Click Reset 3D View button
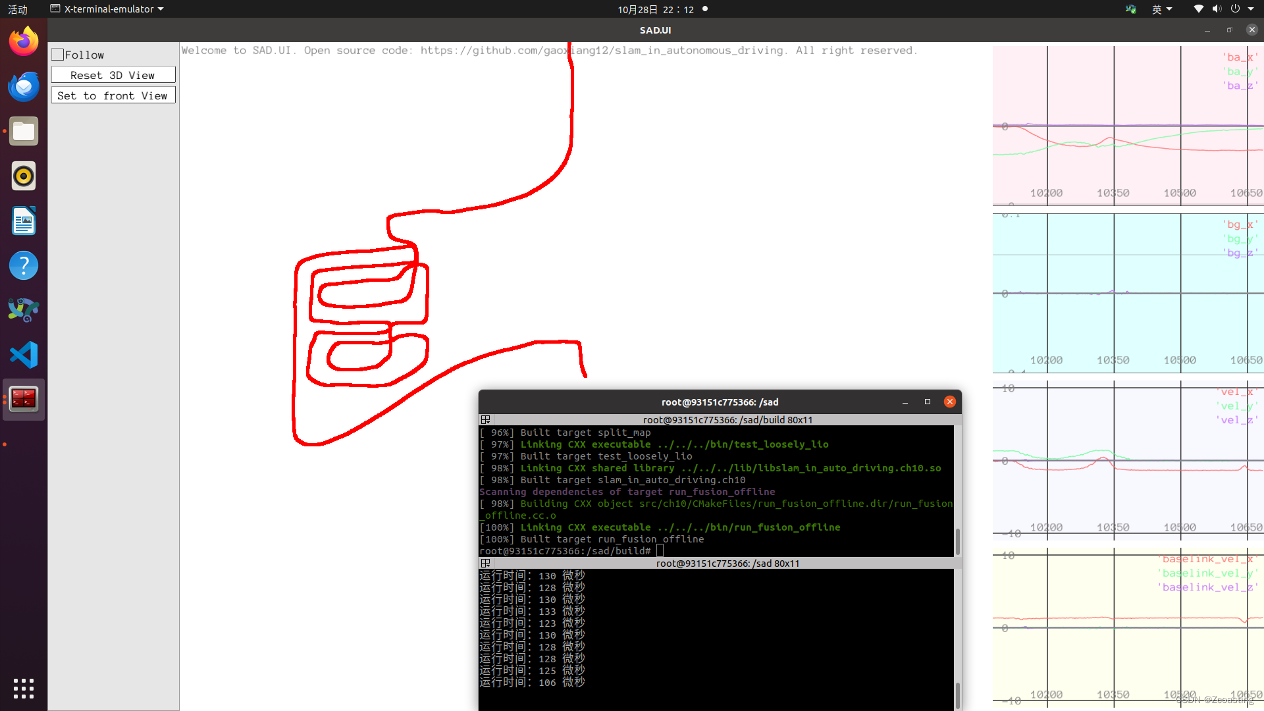Screen dimensions: 1264x711 pyautogui.click(x=112, y=74)
